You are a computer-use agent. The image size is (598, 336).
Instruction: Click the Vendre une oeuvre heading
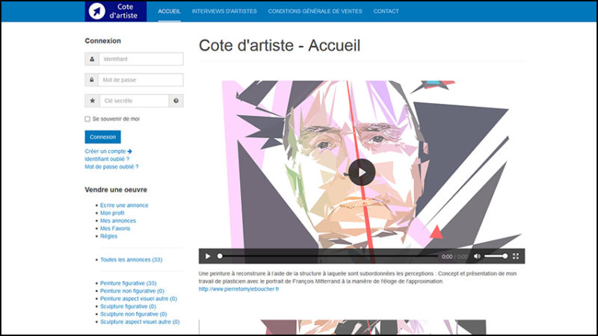coord(116,190)
